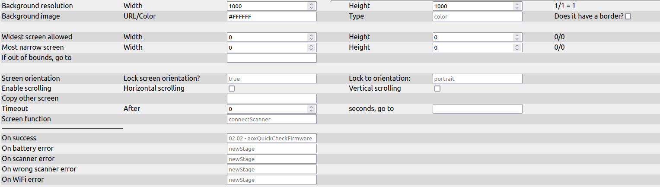Select the Screen function connectScanner field

pos(271,119)
